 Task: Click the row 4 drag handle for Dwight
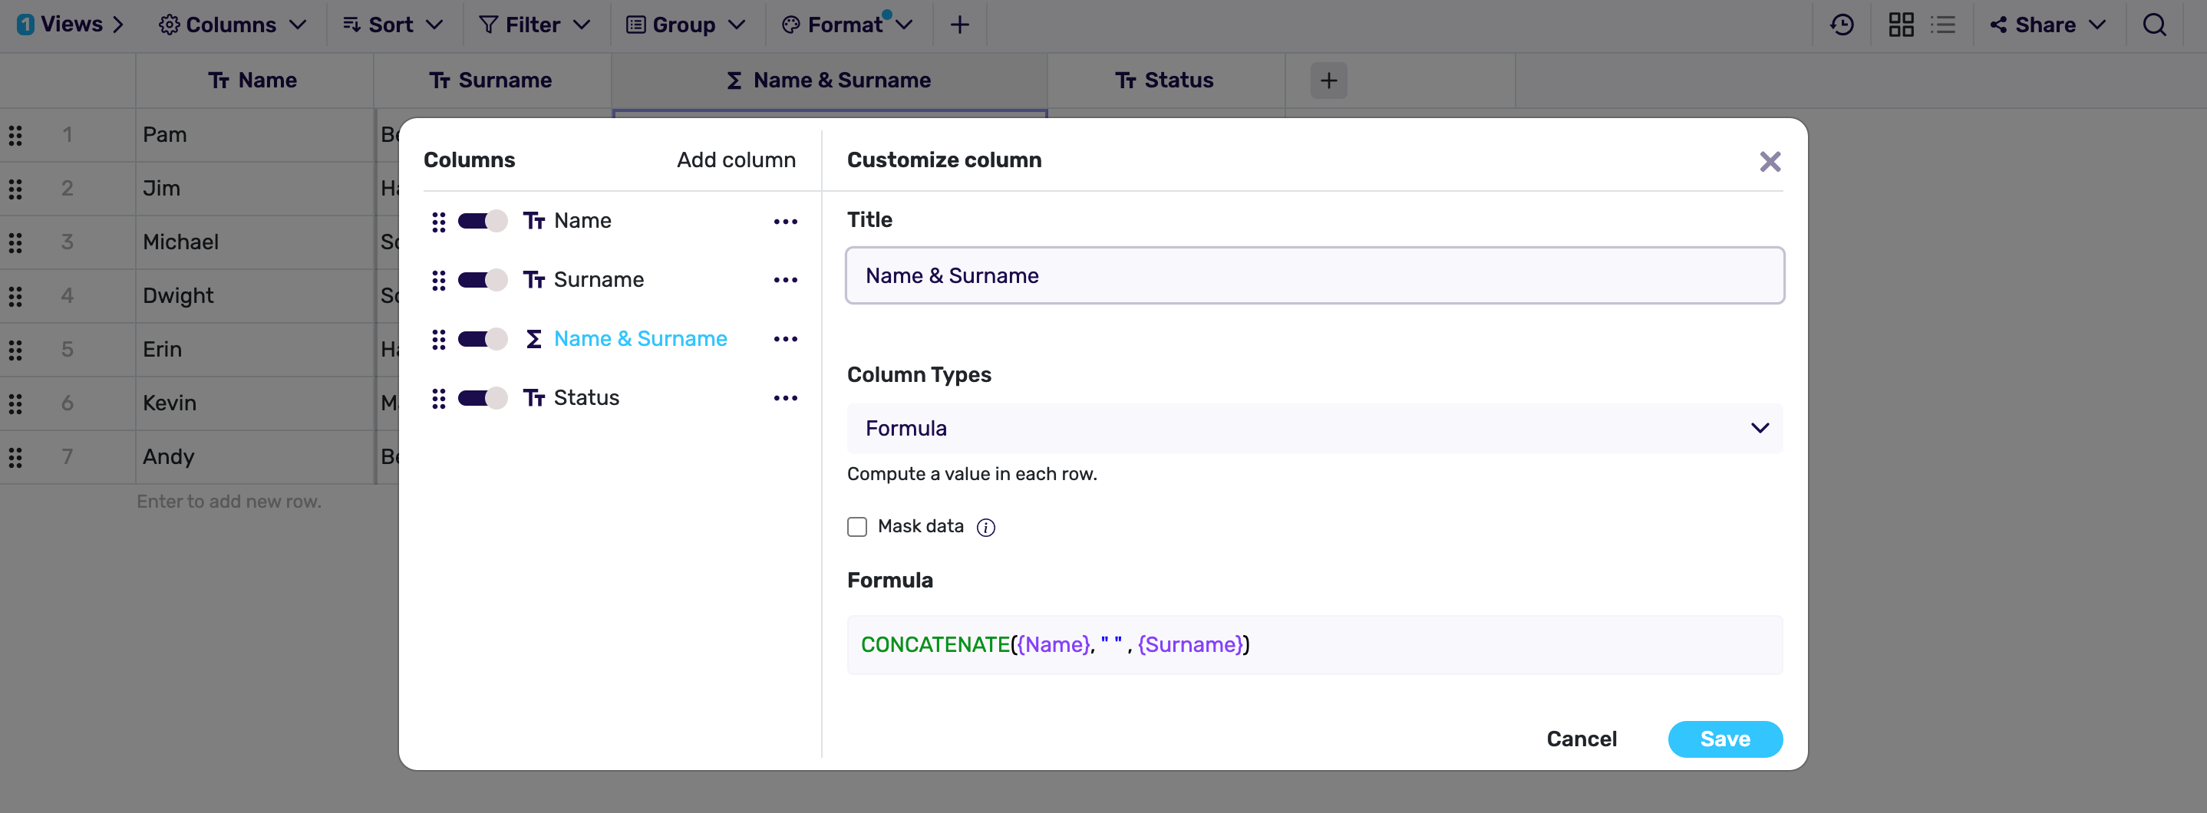[x=15, y=296]
